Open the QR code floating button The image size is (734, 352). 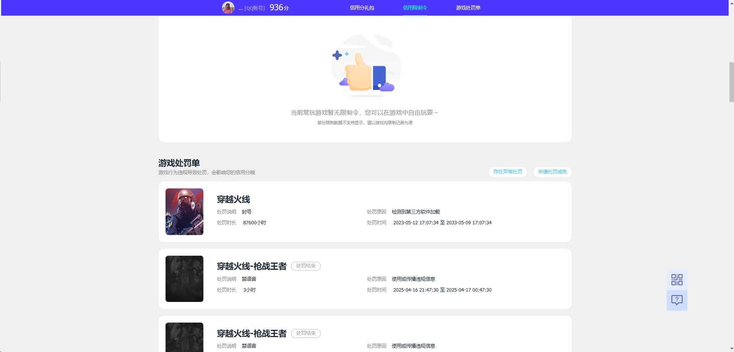click(677, 280)
